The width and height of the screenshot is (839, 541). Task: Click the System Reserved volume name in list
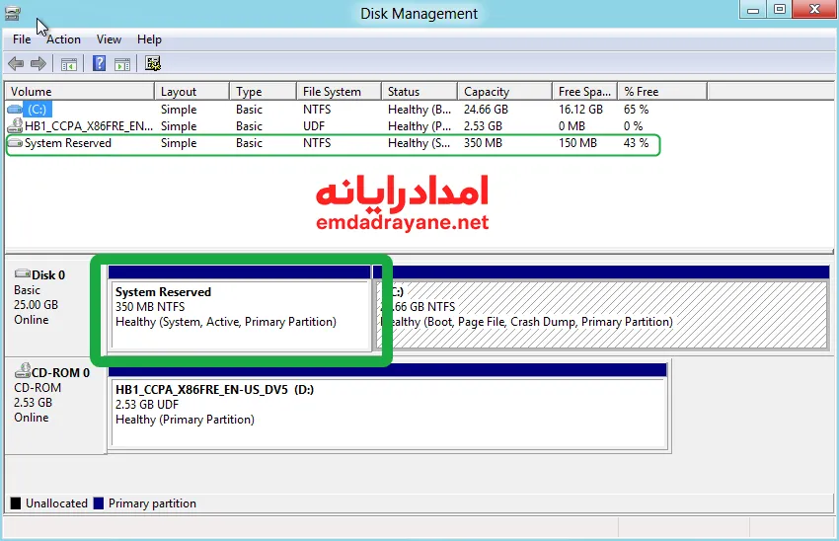(x=68, y=143)
